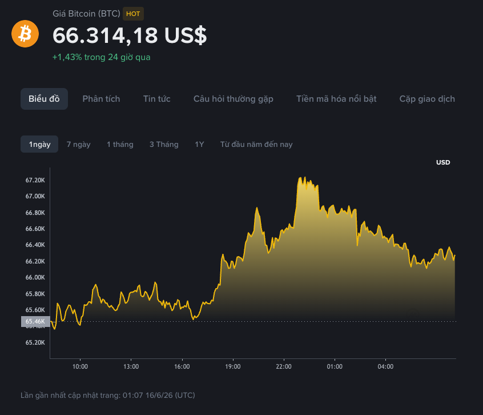Image resolution: width=483 pixels, height=415 pixels.
Task: Select the 1ngày time range
Action: click(39, 144)
